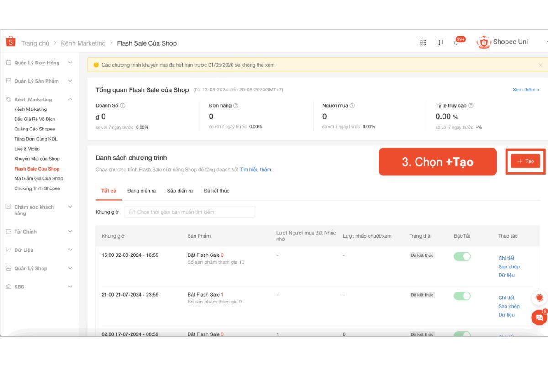The width and height of the screenshot is (548, 365).
Task: Click the Chăm sóc khách hàng icon
Action: point(9,207)
